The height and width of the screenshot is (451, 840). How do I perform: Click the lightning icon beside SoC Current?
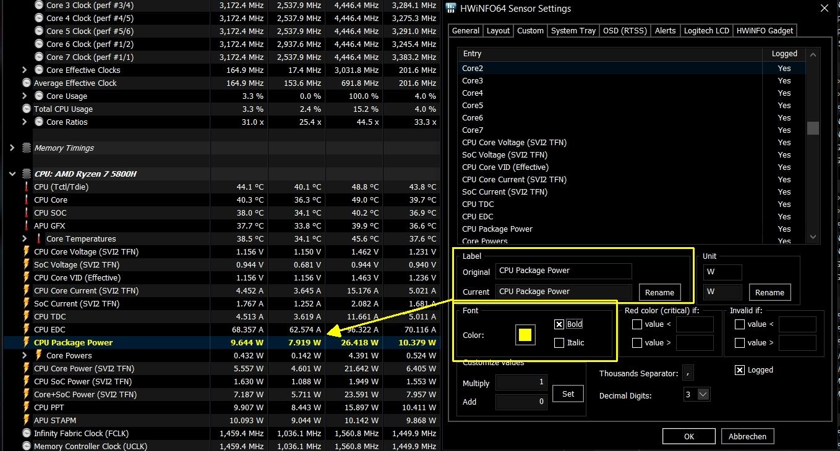(26, 303)
